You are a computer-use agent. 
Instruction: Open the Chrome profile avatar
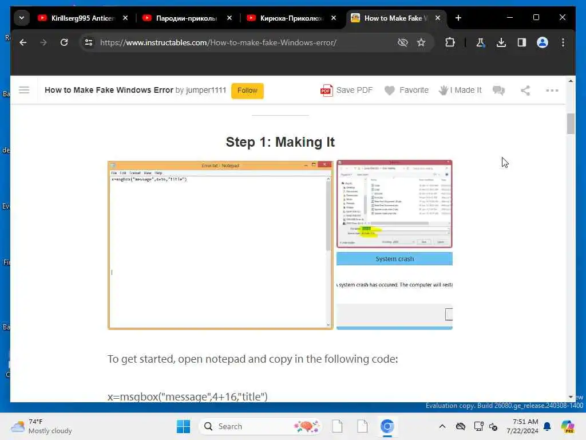coord(543,42)
